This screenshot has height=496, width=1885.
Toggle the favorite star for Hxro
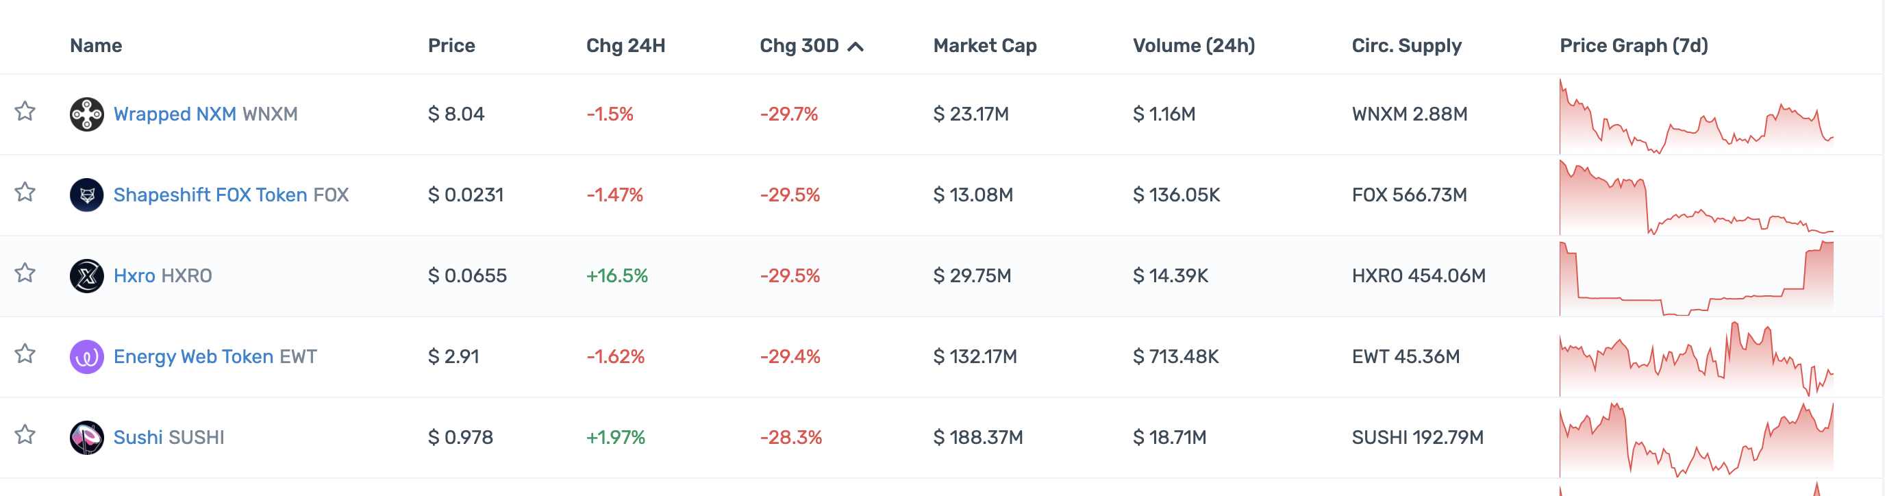(25, 273)
